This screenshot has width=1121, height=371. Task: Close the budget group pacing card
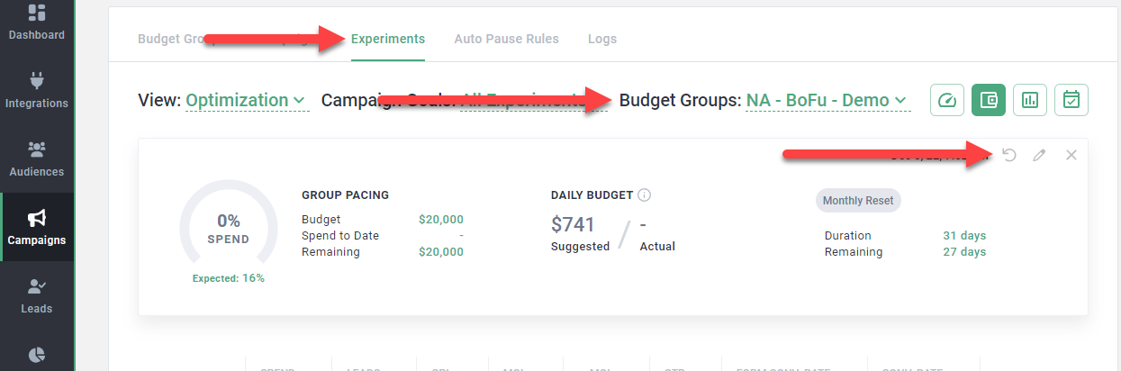click(x=1071, y=155)
